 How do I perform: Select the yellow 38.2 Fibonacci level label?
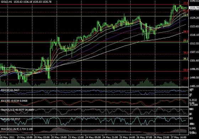(185, 59)
